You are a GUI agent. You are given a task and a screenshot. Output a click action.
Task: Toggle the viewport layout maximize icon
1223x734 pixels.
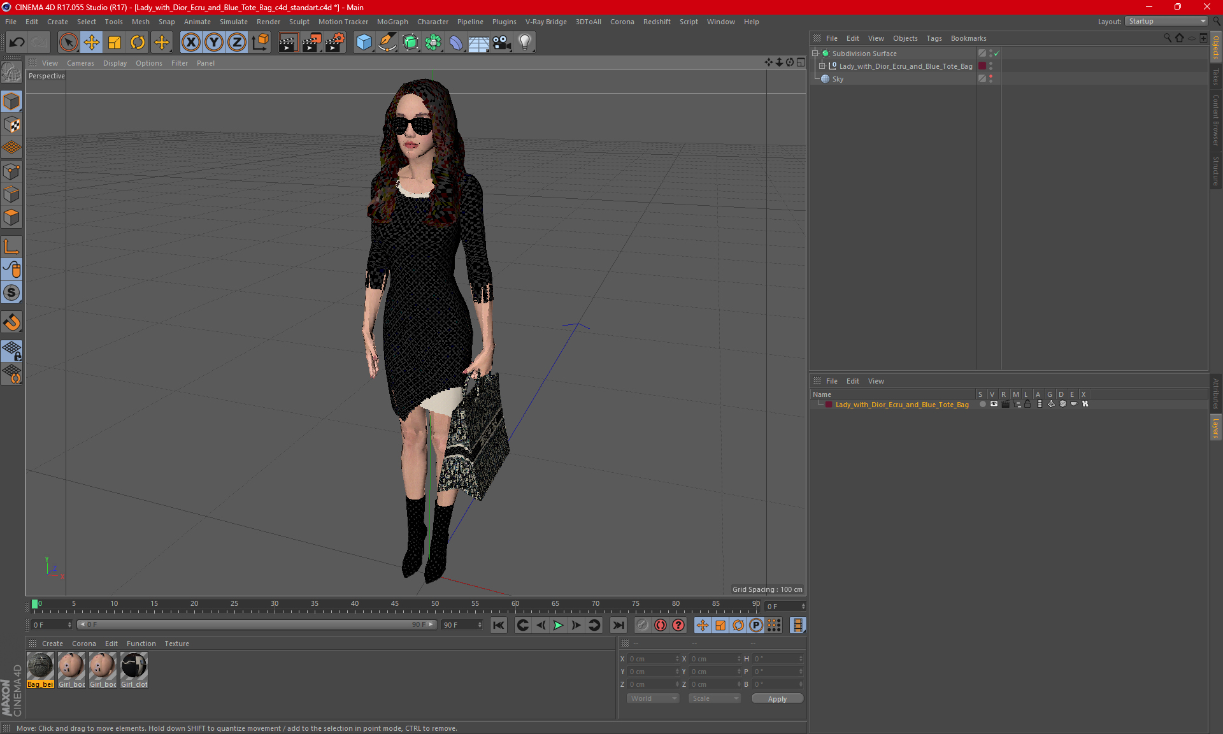[x=801, y=62]
